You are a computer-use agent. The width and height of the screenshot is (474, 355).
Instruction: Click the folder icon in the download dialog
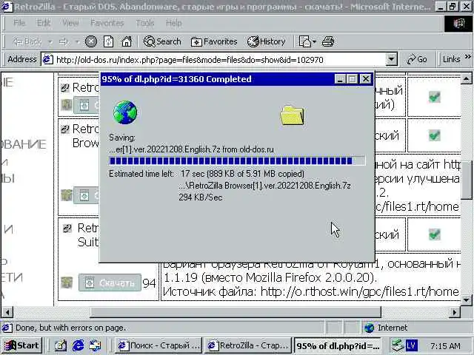click(x=292, y=115)
